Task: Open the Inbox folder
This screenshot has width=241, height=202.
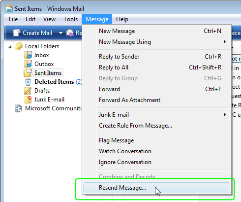Action: pos(41,55)
